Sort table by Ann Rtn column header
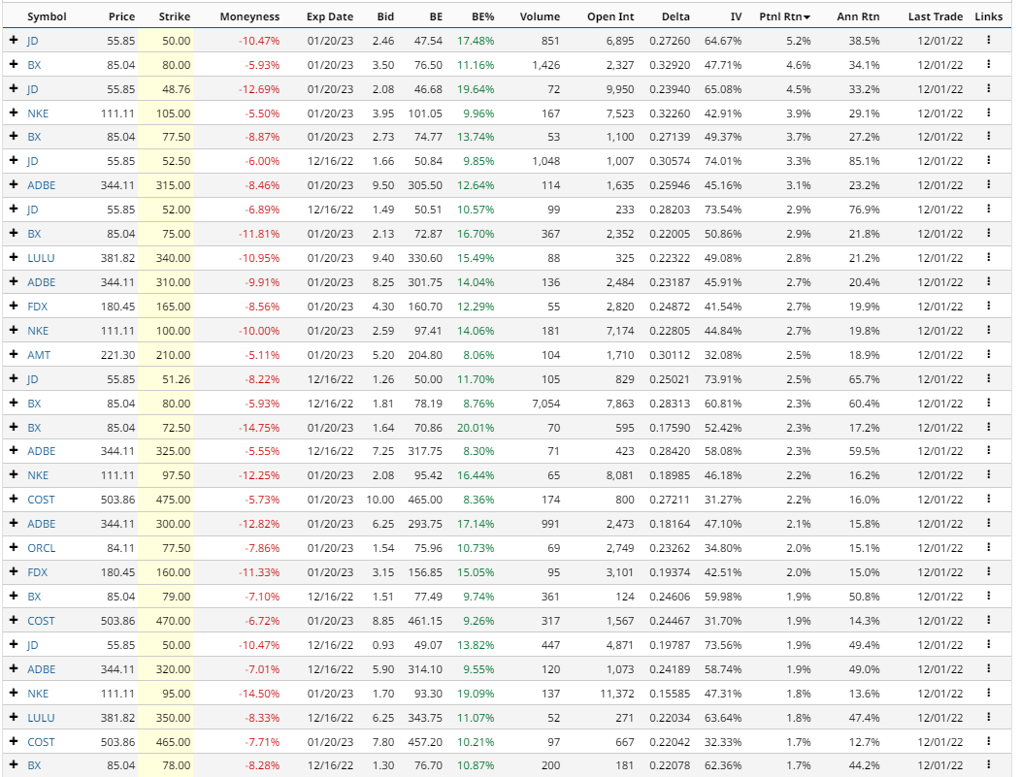Image resolution: width=1020 pixels, height=777 pixels. click(858, 16)
